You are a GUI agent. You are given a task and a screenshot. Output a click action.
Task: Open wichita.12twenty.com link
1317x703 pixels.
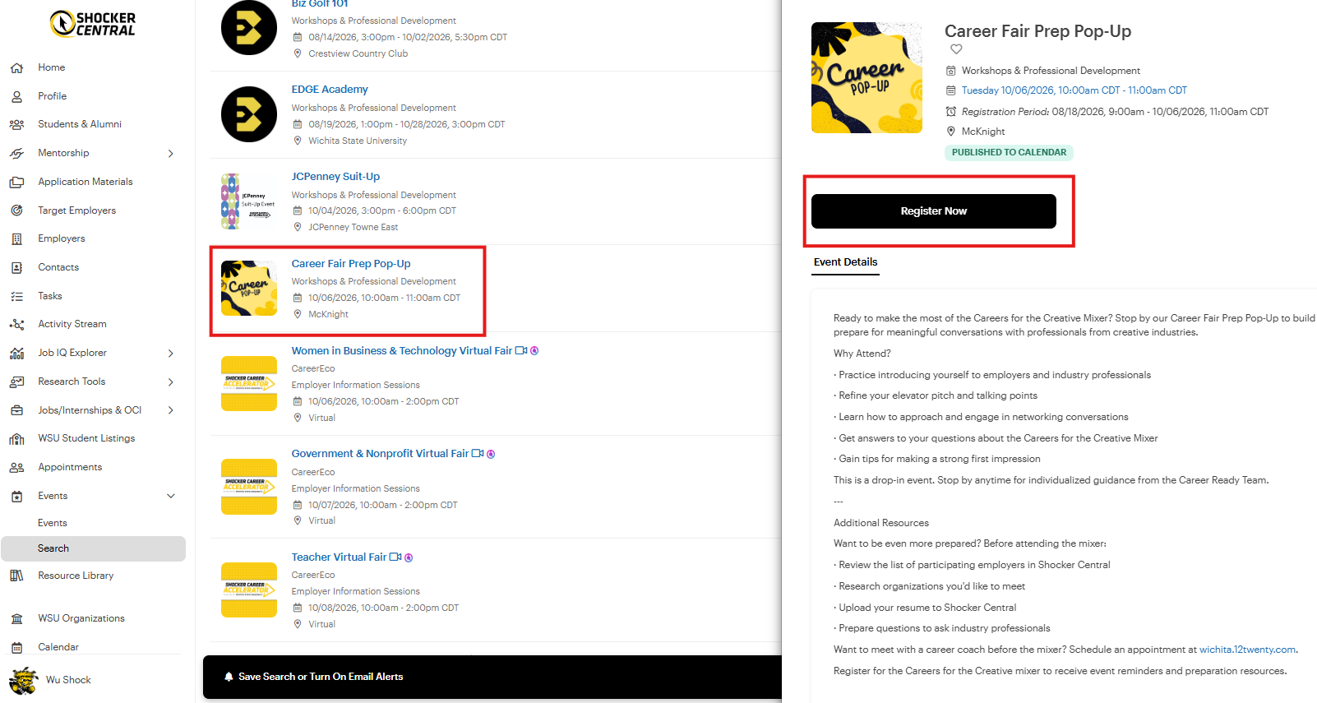(1247, 650)
